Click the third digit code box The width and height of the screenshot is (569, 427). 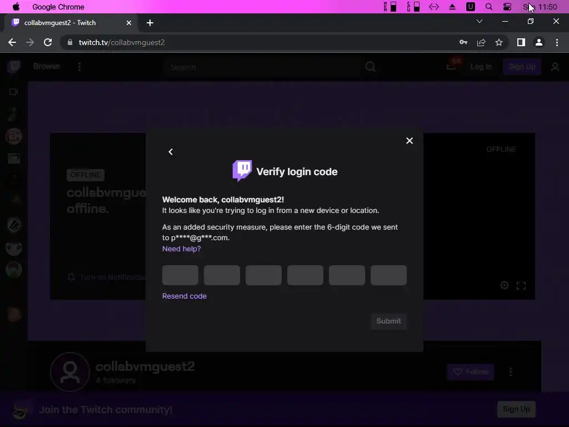(x=263, y=275)
